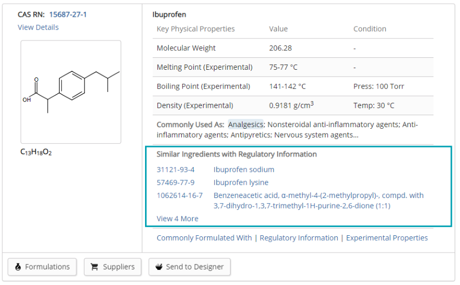Jump to Experimental Properties section
460x285 pixels.
tap(387, 238)
